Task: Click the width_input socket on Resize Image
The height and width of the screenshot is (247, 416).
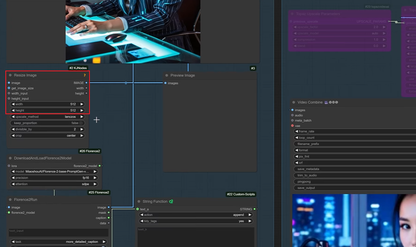Action: coord(9,93)
